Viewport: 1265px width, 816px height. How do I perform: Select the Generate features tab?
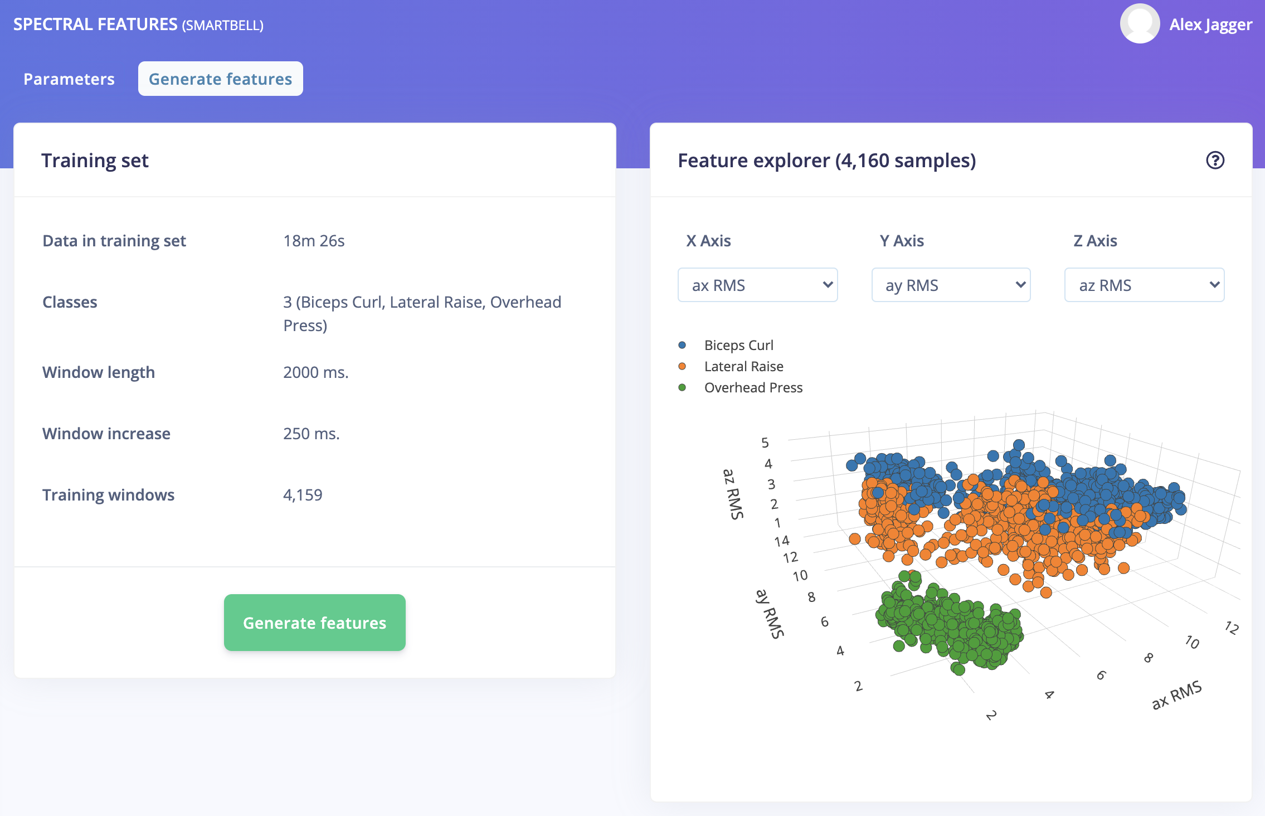(220, 79)
